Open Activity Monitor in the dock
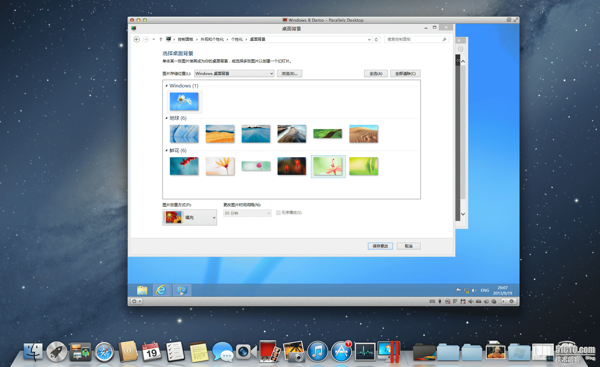The height and width of the screenshot is (367, 600). (365, 352)
